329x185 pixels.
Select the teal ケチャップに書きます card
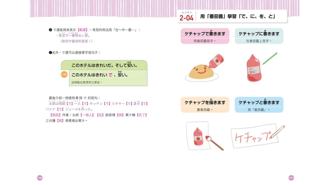coord(259,36)
